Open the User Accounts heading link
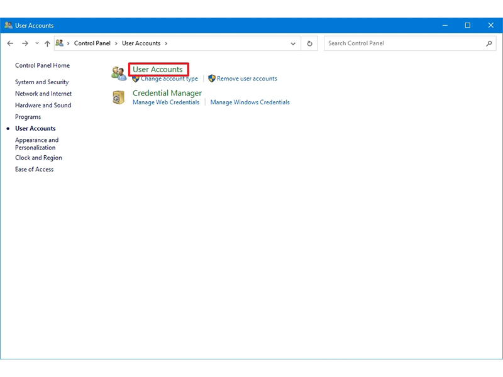 pos(158,70)
